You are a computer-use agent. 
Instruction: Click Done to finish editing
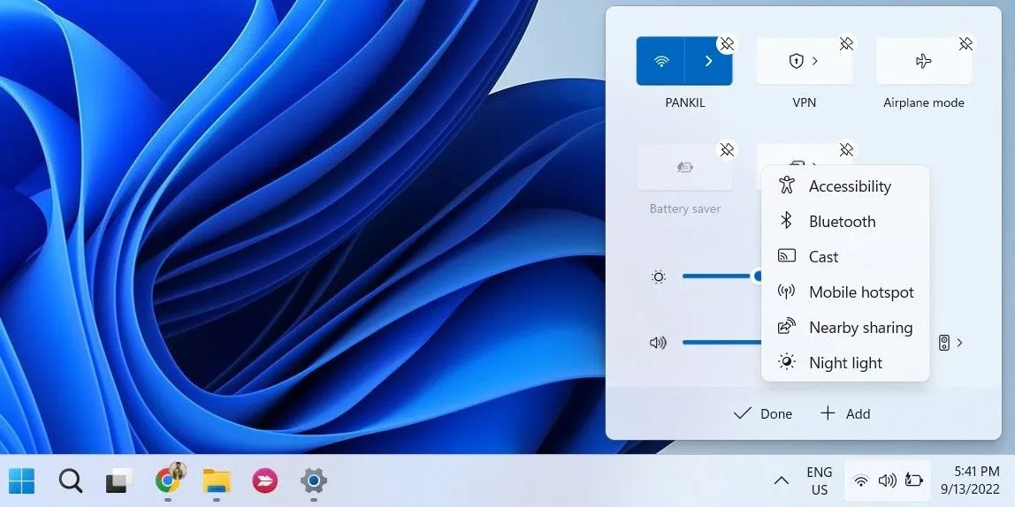[762, 414]
